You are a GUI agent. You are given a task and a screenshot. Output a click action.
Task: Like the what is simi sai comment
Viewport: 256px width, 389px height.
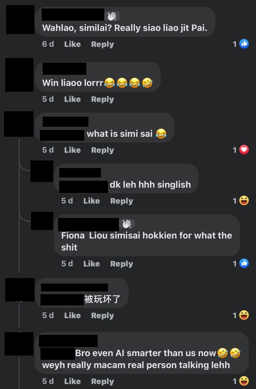[x=72, y=150]
